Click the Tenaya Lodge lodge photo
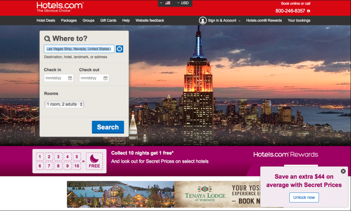Image resolution: width=351 pixels, height=211 pixels. (x=121, y=194)
